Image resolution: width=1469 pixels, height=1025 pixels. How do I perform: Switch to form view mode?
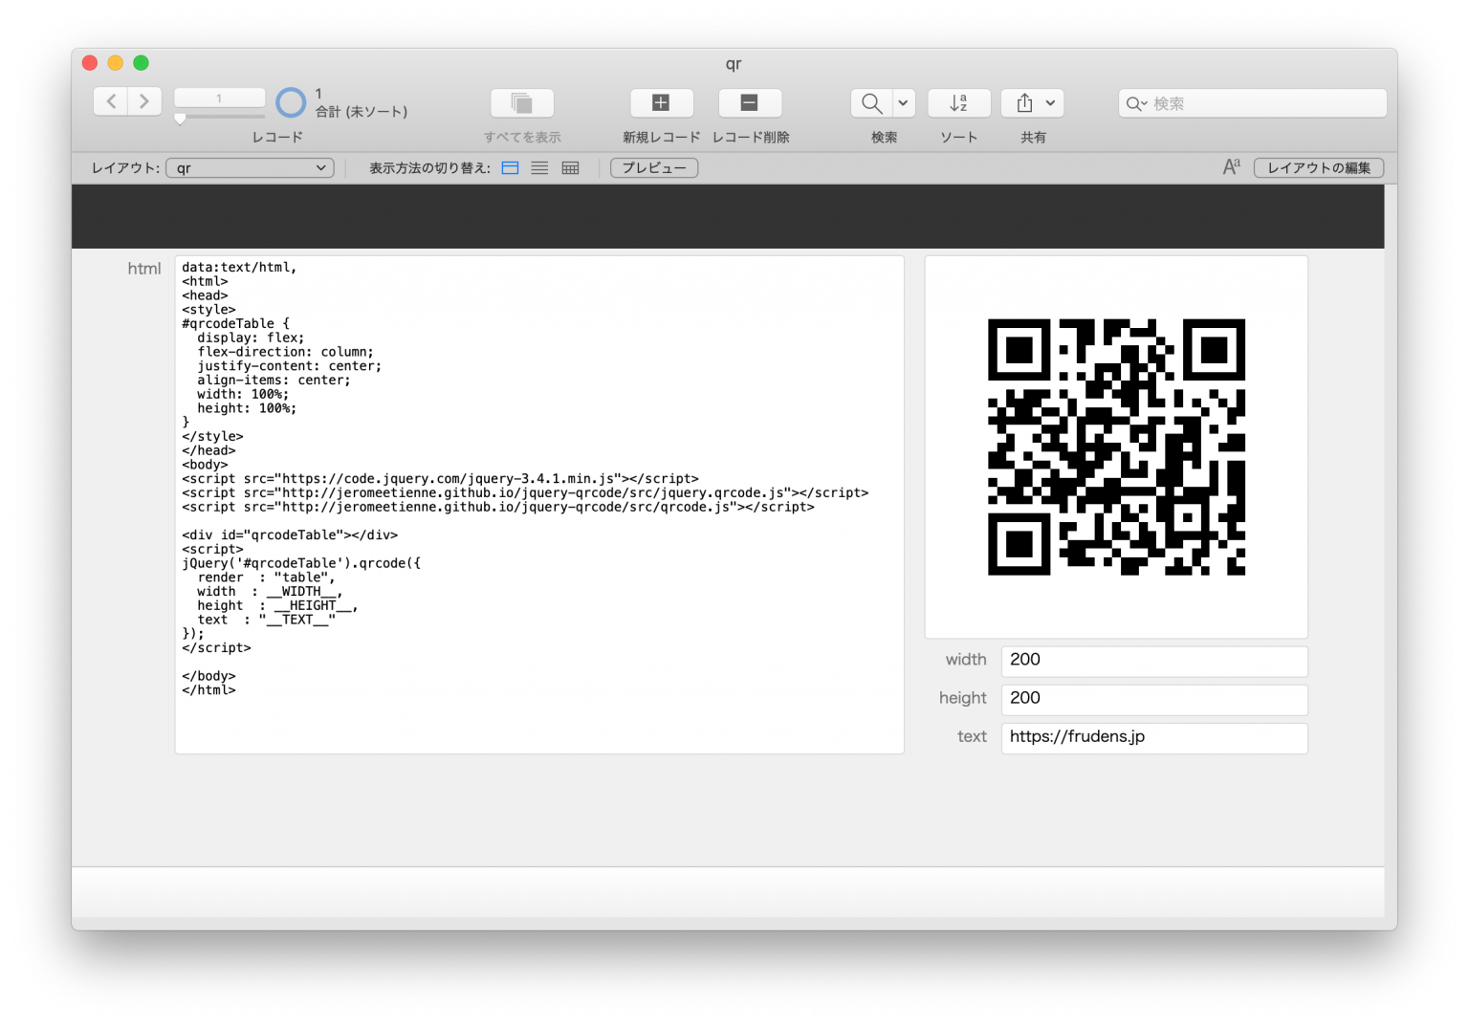point(510,167)
